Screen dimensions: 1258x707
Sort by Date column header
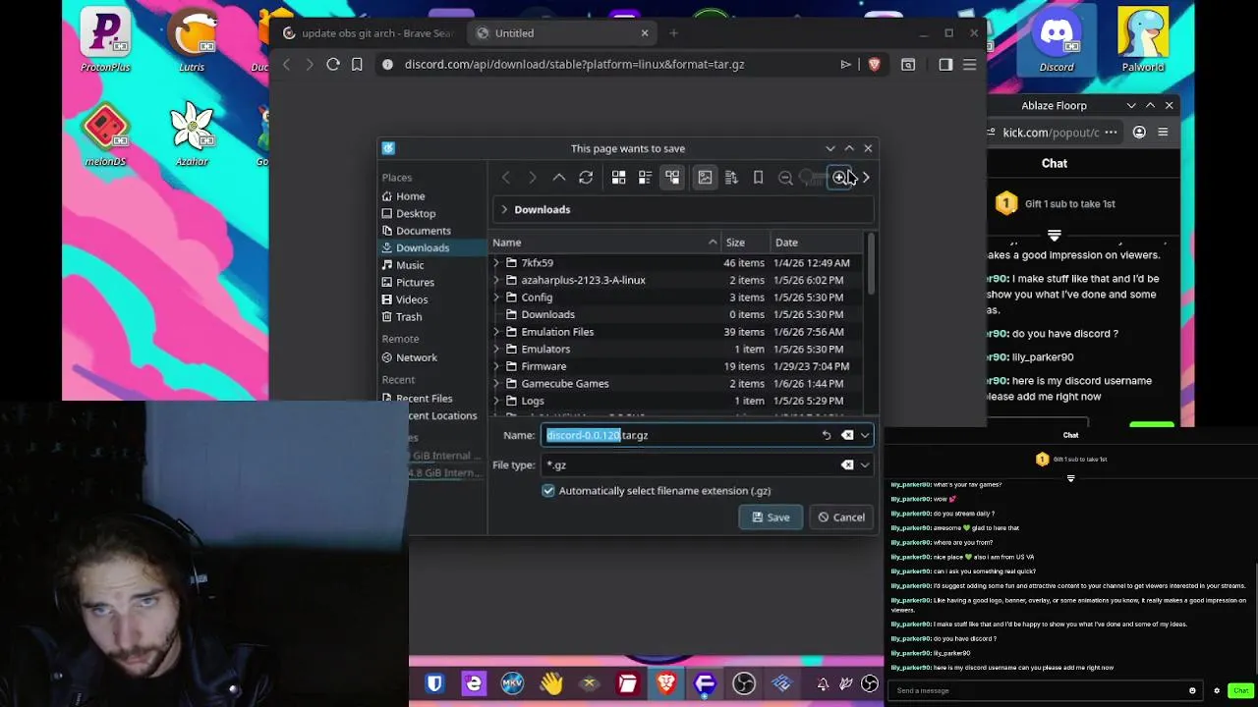click(x=818, y=243)
